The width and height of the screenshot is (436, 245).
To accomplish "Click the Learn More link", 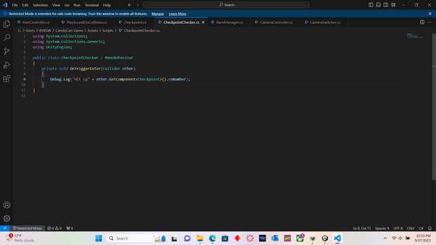I will 177,14.
